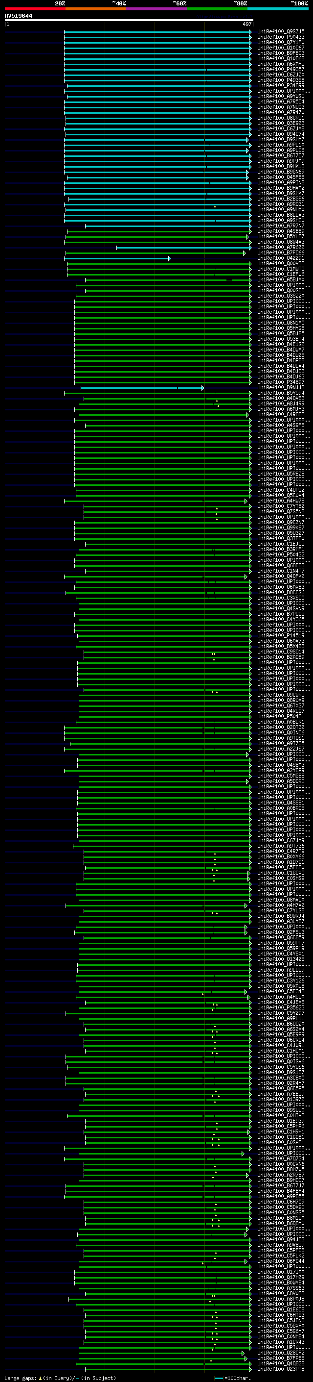This screenshot has width=313, height=1382.
Task: Click hit label UniRef100_A6XMY5
Action: click(x=281, y=64)
